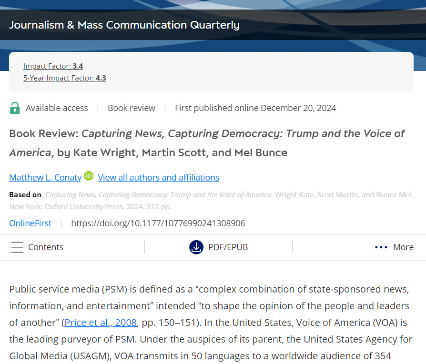This screenshot has width=426, height=364.
Task: Open the author's ORCID iD icon
Action: coord(89,176)
